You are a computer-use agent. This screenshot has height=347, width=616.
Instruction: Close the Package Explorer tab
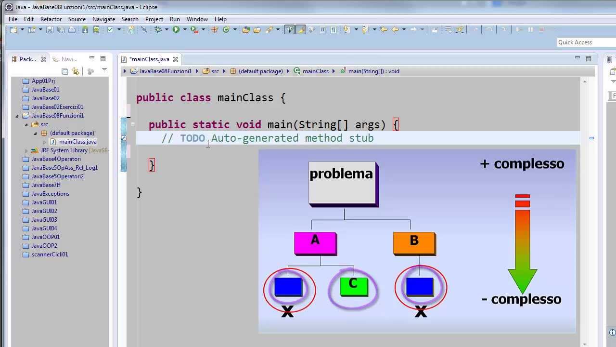[x=43, y=59]
